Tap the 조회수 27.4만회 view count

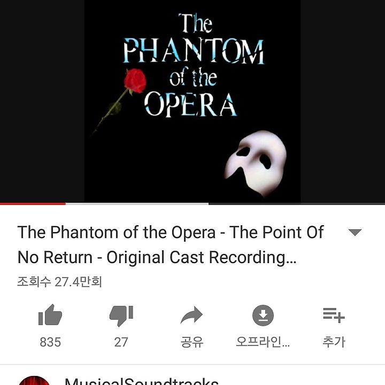tap(59, 282)
